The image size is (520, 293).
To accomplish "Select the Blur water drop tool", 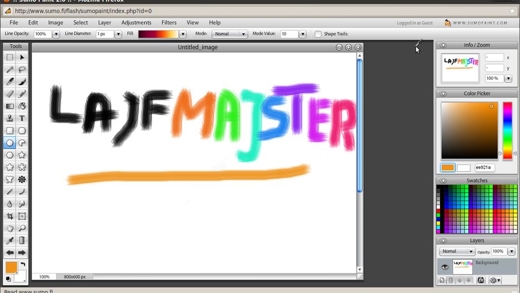I will 9,204.
